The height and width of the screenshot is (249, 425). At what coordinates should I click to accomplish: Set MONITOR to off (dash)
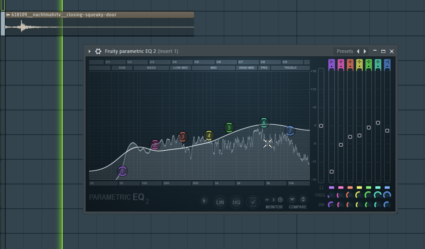[x=267, y=200]
